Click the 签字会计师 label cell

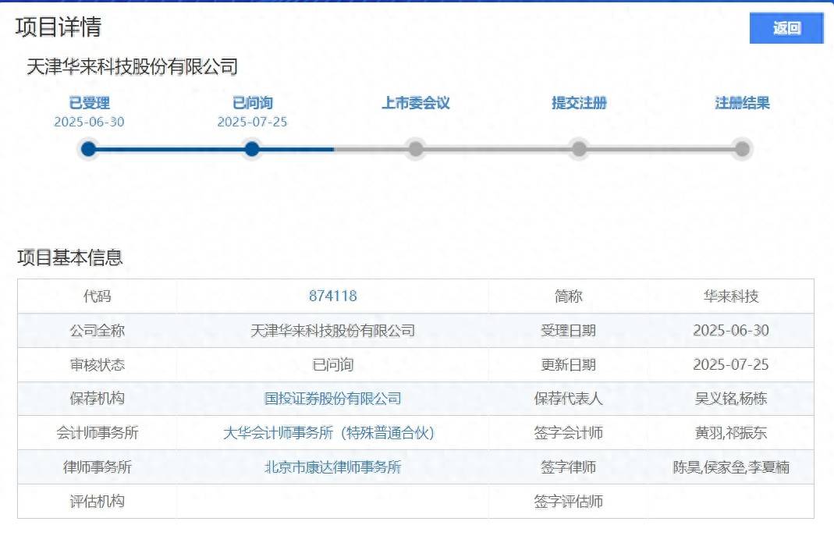[569, 433]
